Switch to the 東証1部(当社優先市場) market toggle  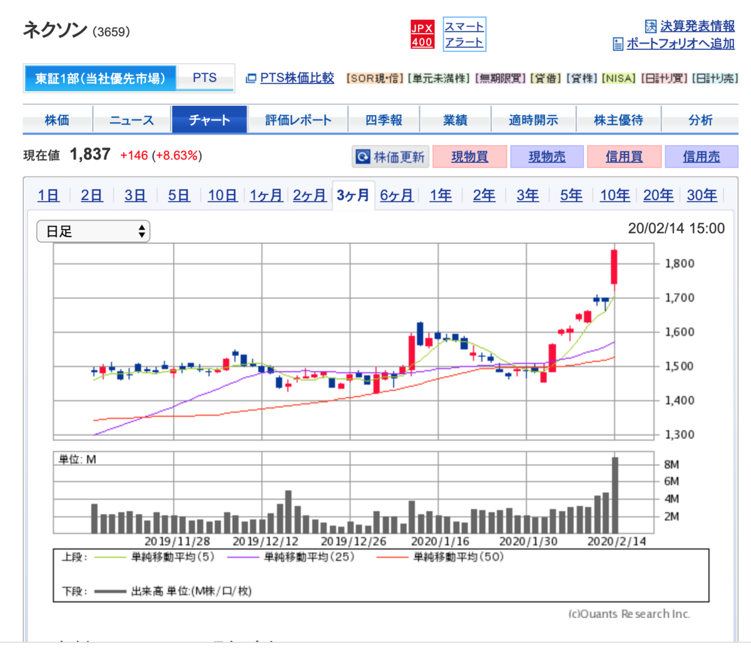[100, 78]
